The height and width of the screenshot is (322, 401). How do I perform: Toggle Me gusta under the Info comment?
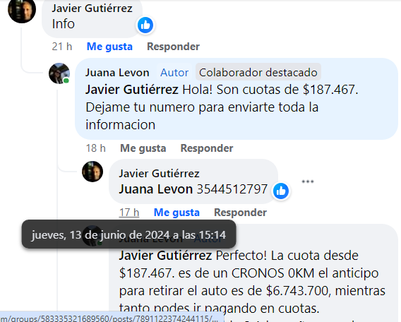[109, 47]
